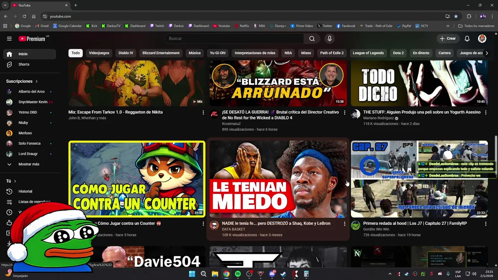
Task: Click the search magnifier button
Action: [312, 38]
